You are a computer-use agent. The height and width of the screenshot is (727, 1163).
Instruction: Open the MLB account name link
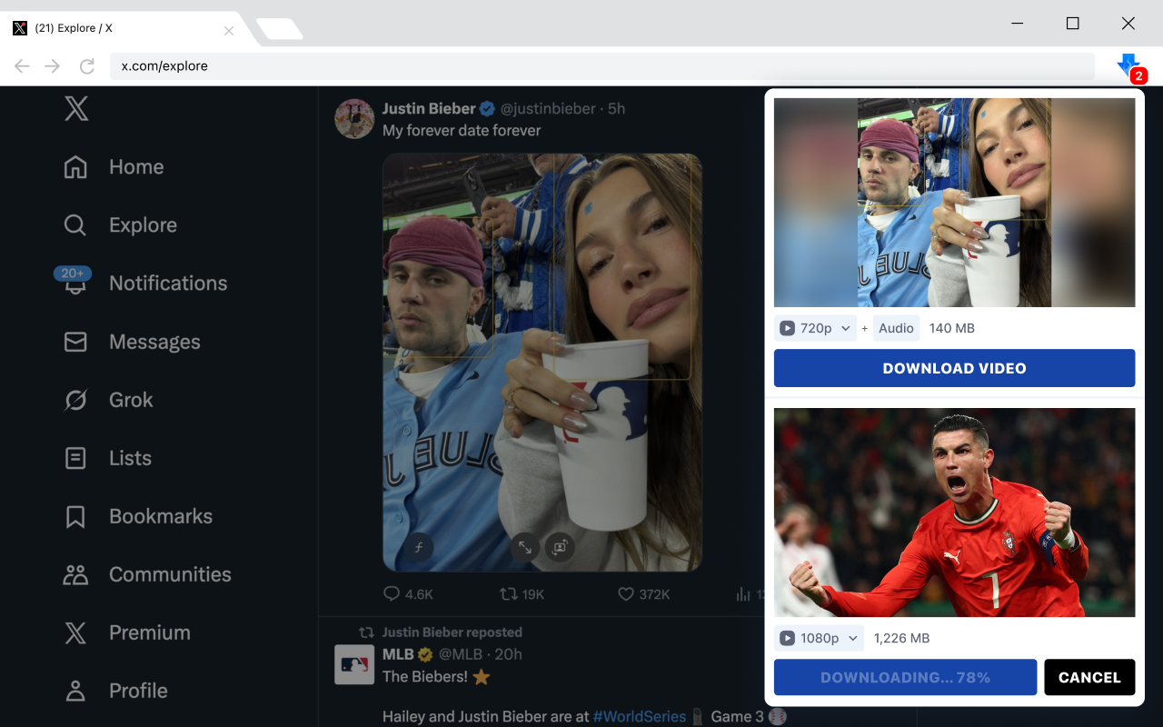398,654
